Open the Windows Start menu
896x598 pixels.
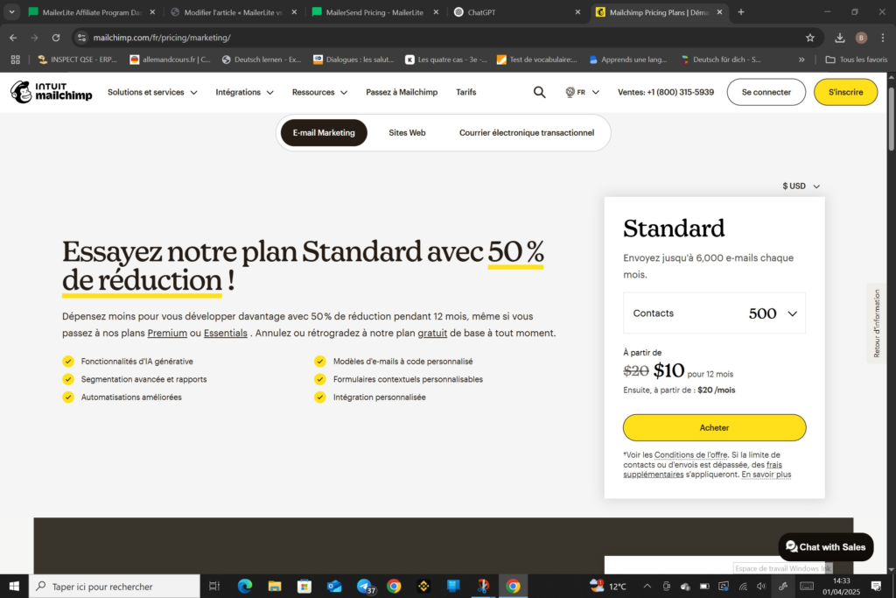[x=14, y=586]
